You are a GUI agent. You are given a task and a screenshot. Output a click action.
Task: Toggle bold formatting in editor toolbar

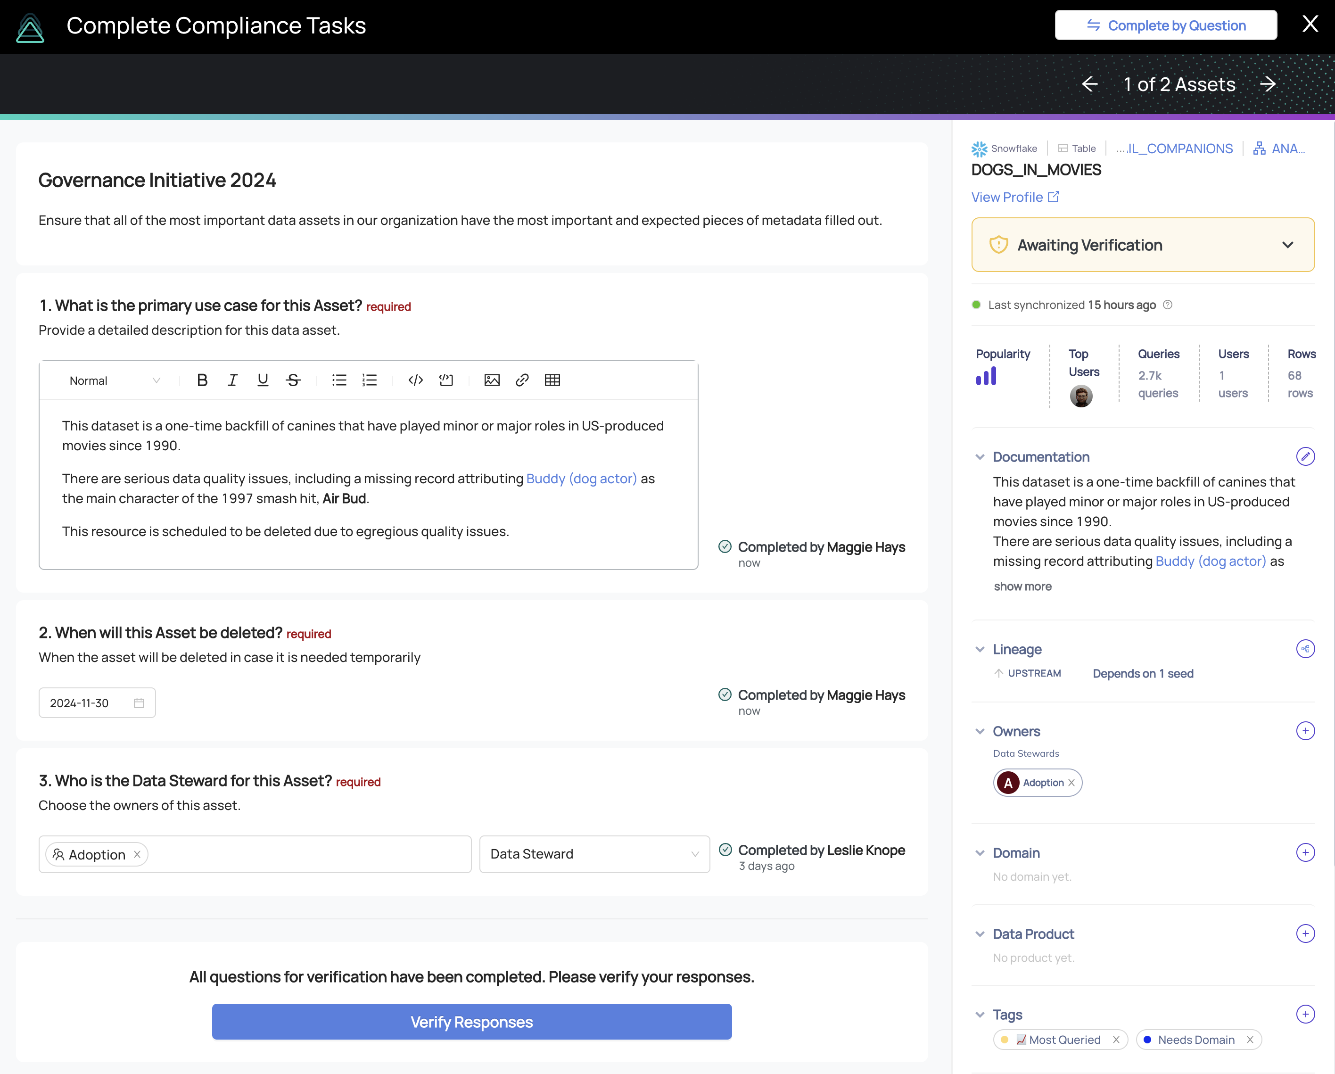click(x=202, y=380)
